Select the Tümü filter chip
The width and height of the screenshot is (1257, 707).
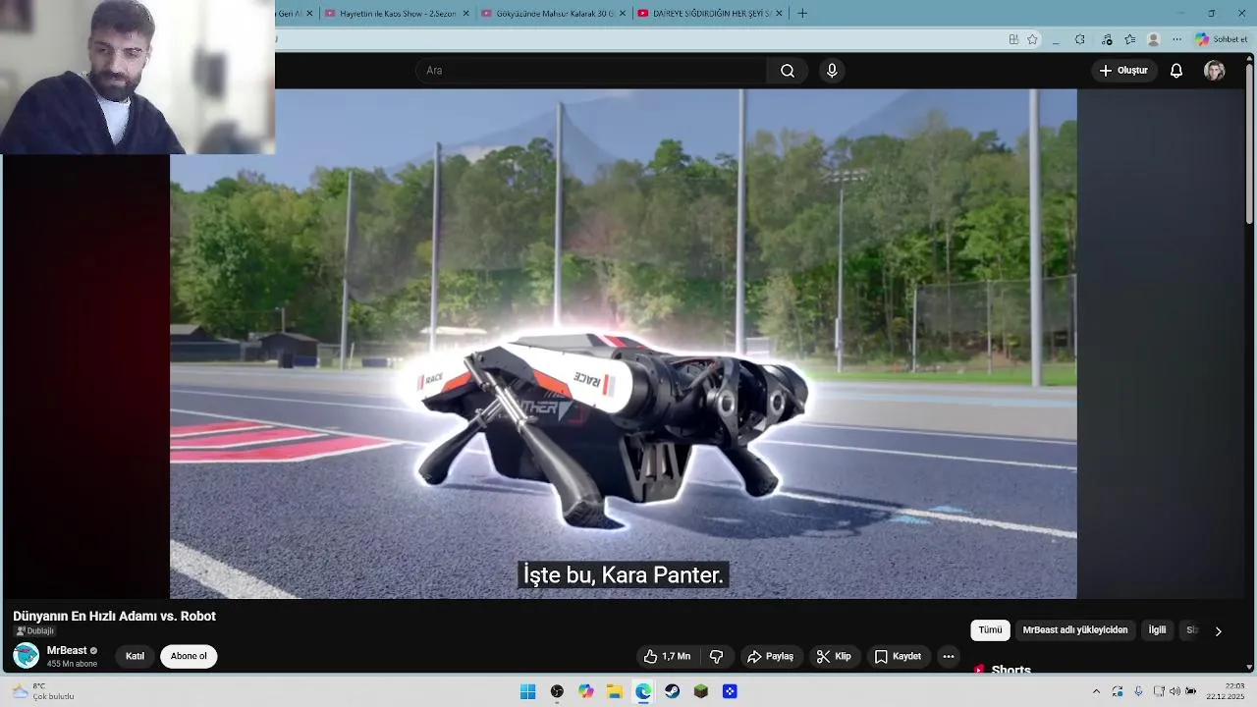tap(990, 630)
